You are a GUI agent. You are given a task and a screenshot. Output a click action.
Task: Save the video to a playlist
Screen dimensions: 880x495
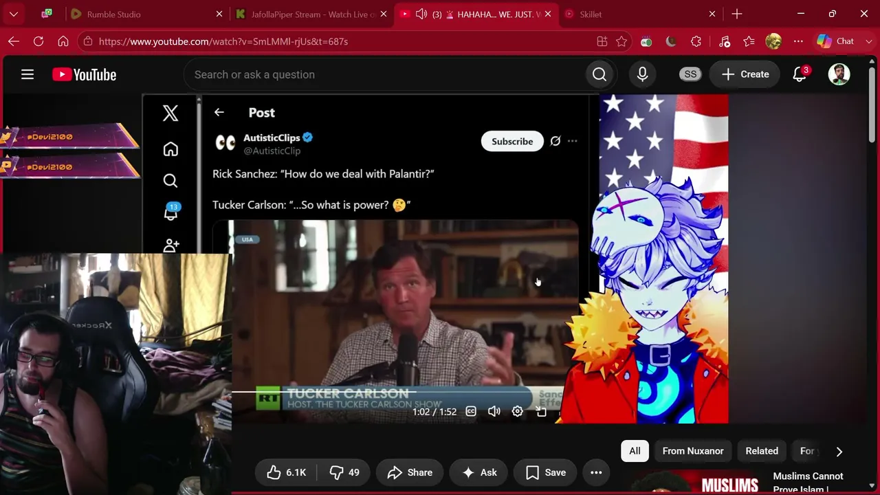coord(546,472)
